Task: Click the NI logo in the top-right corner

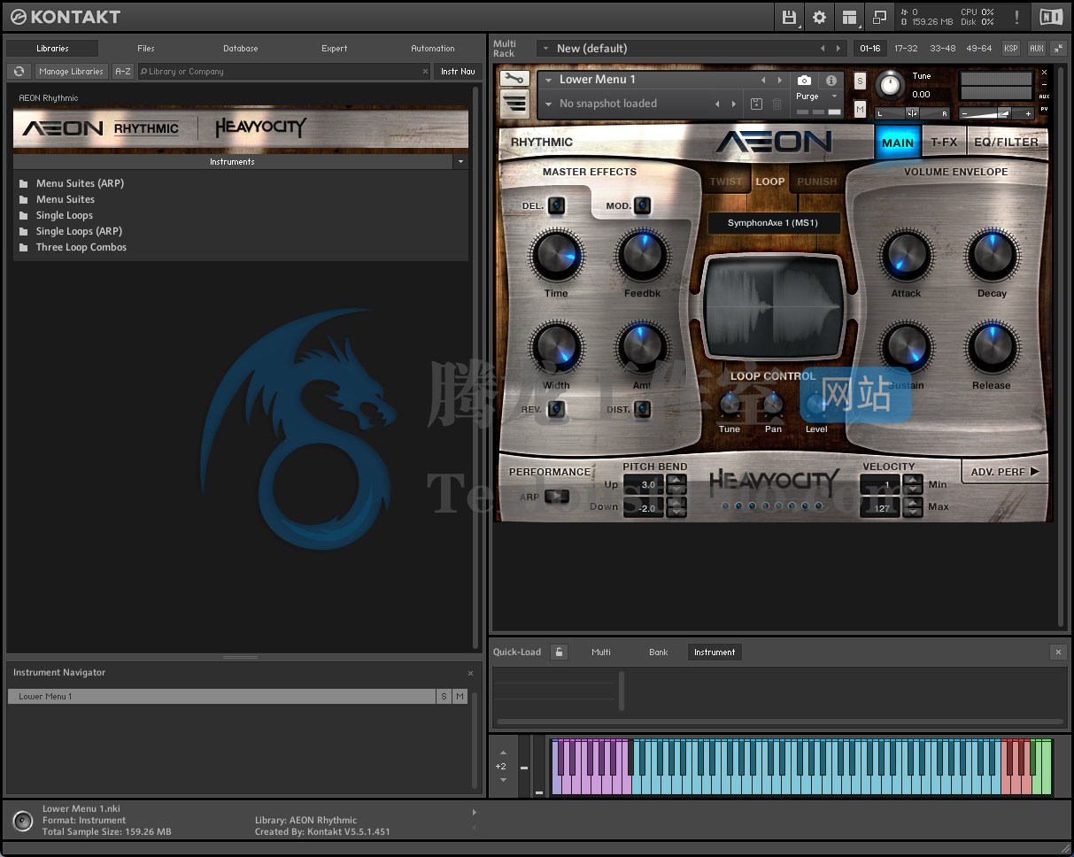Action: coord(1050,16)
